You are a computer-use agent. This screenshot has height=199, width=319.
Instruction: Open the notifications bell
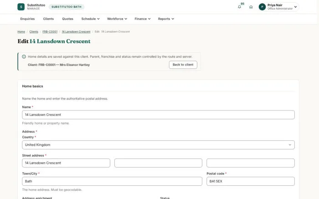coord(239,7)
